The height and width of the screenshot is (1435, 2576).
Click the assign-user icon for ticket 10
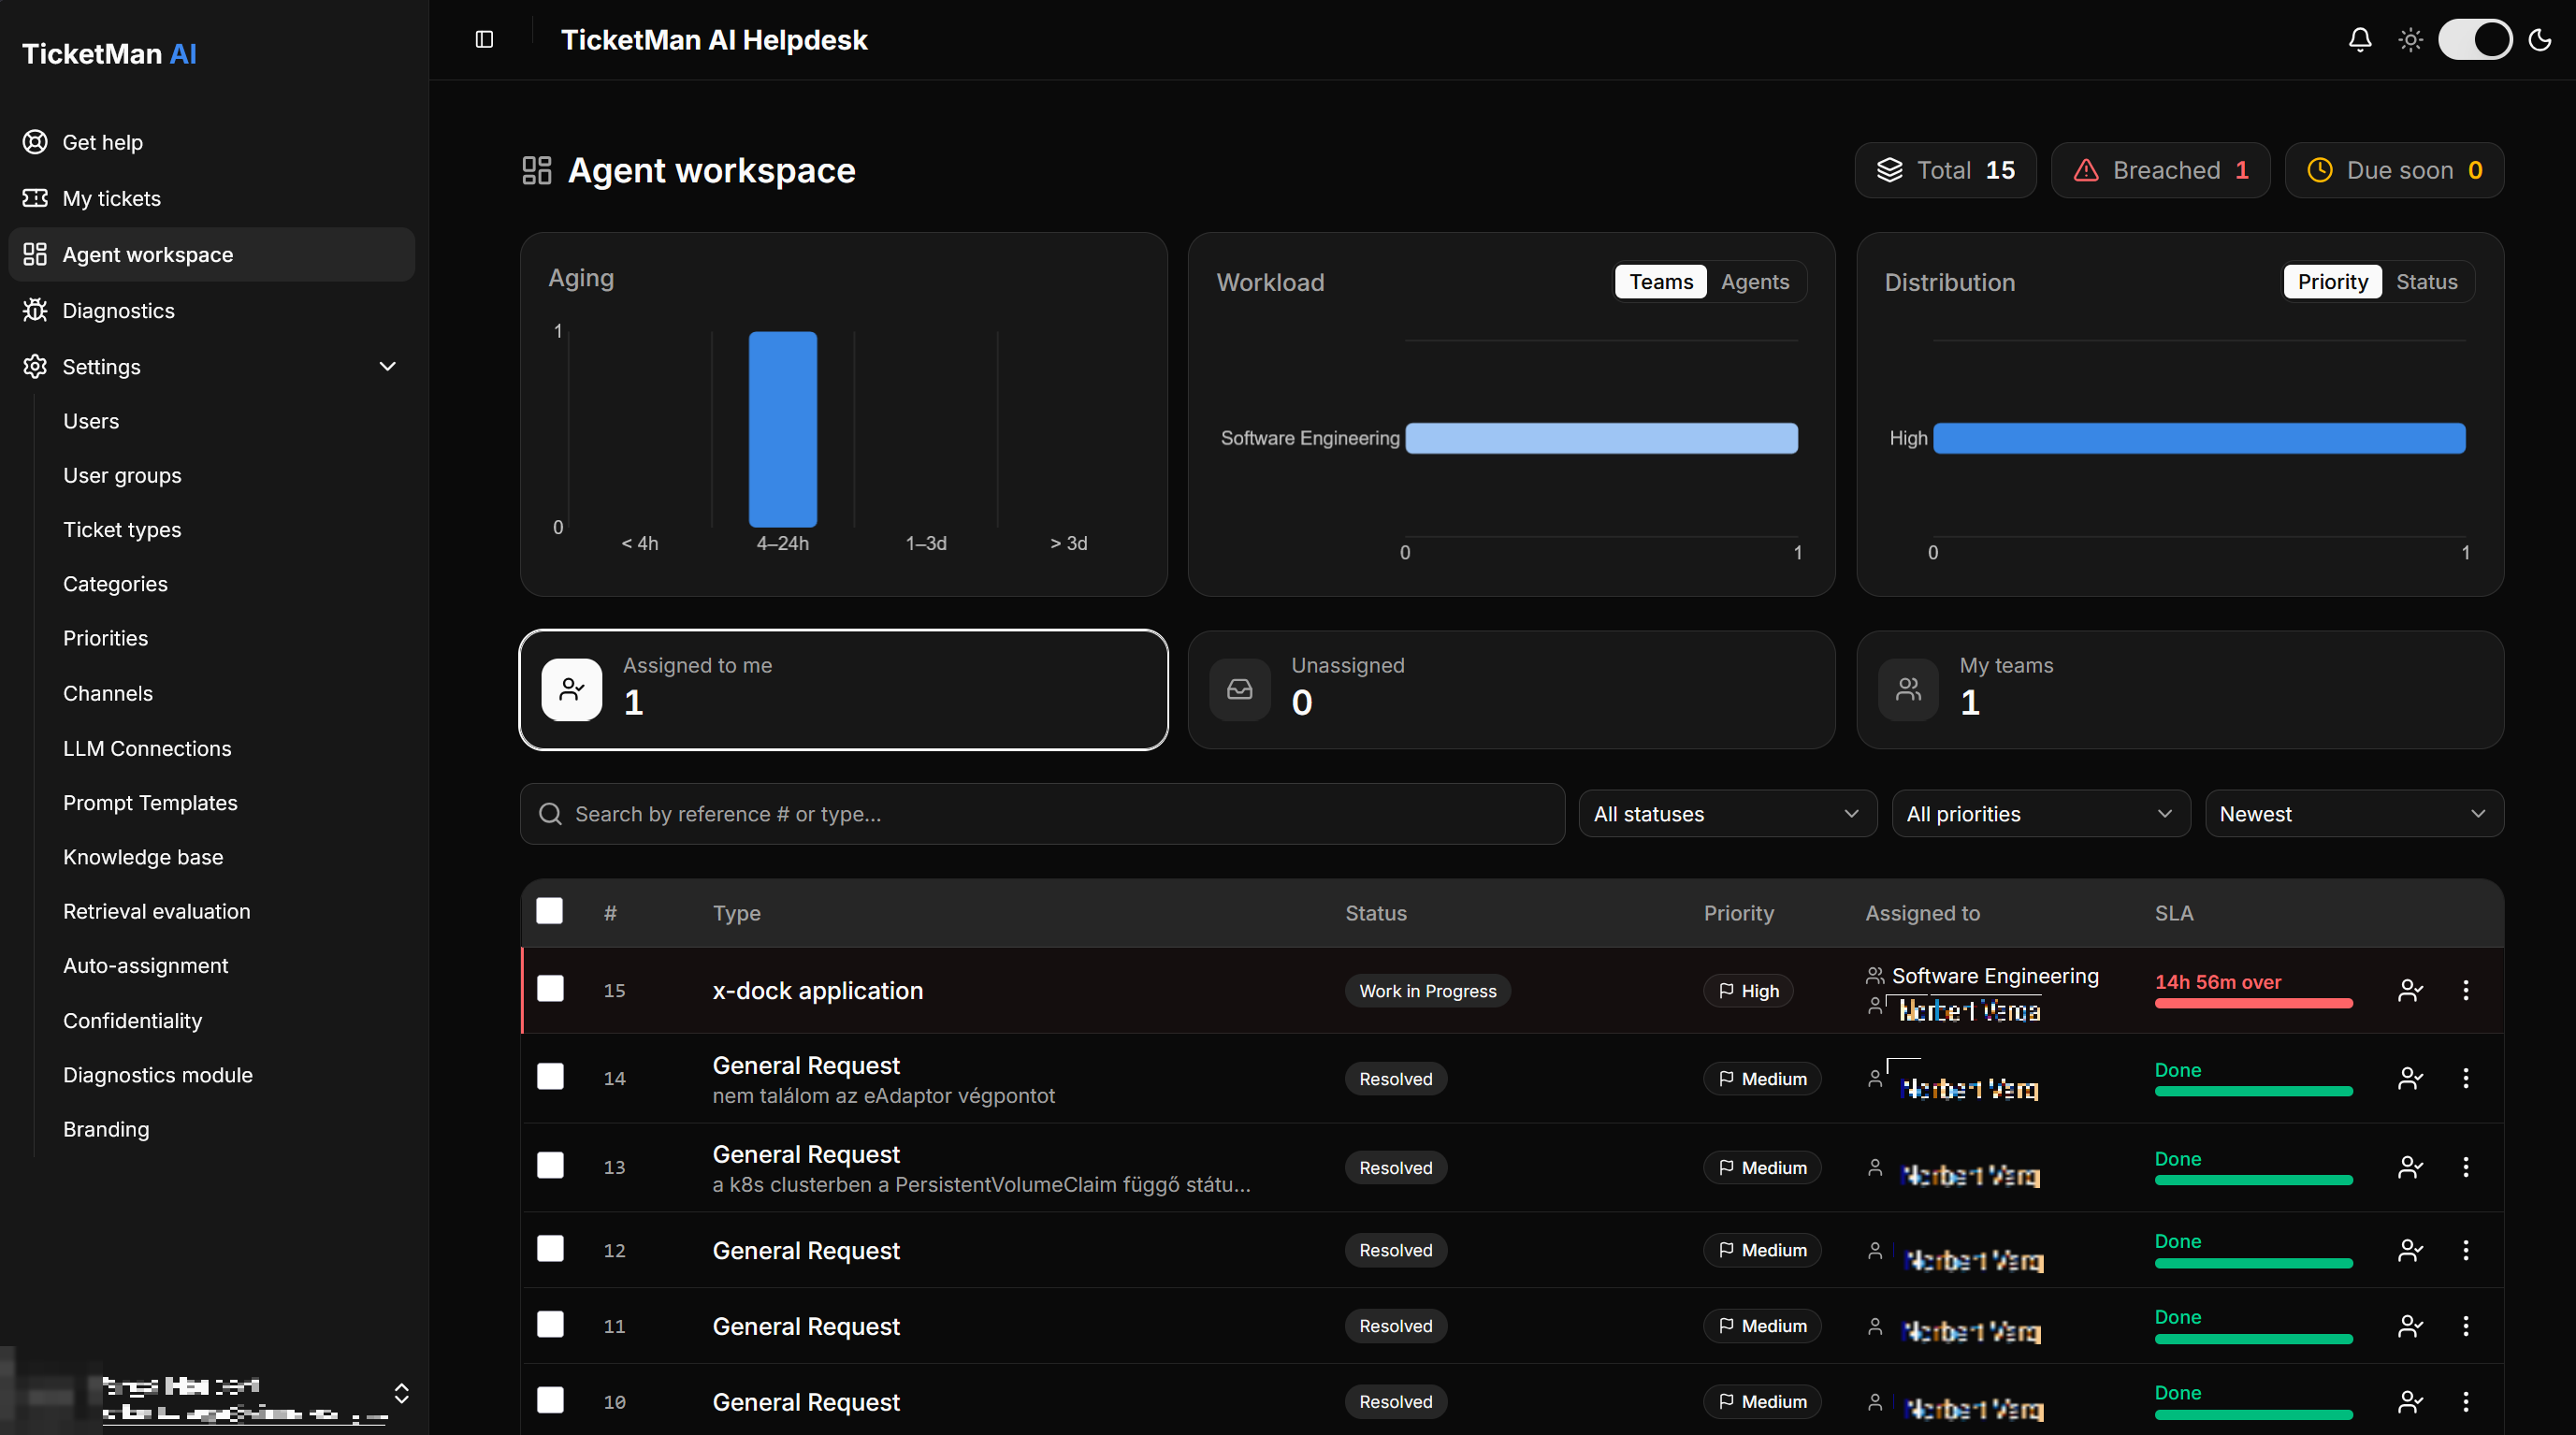point(2410,1402)
